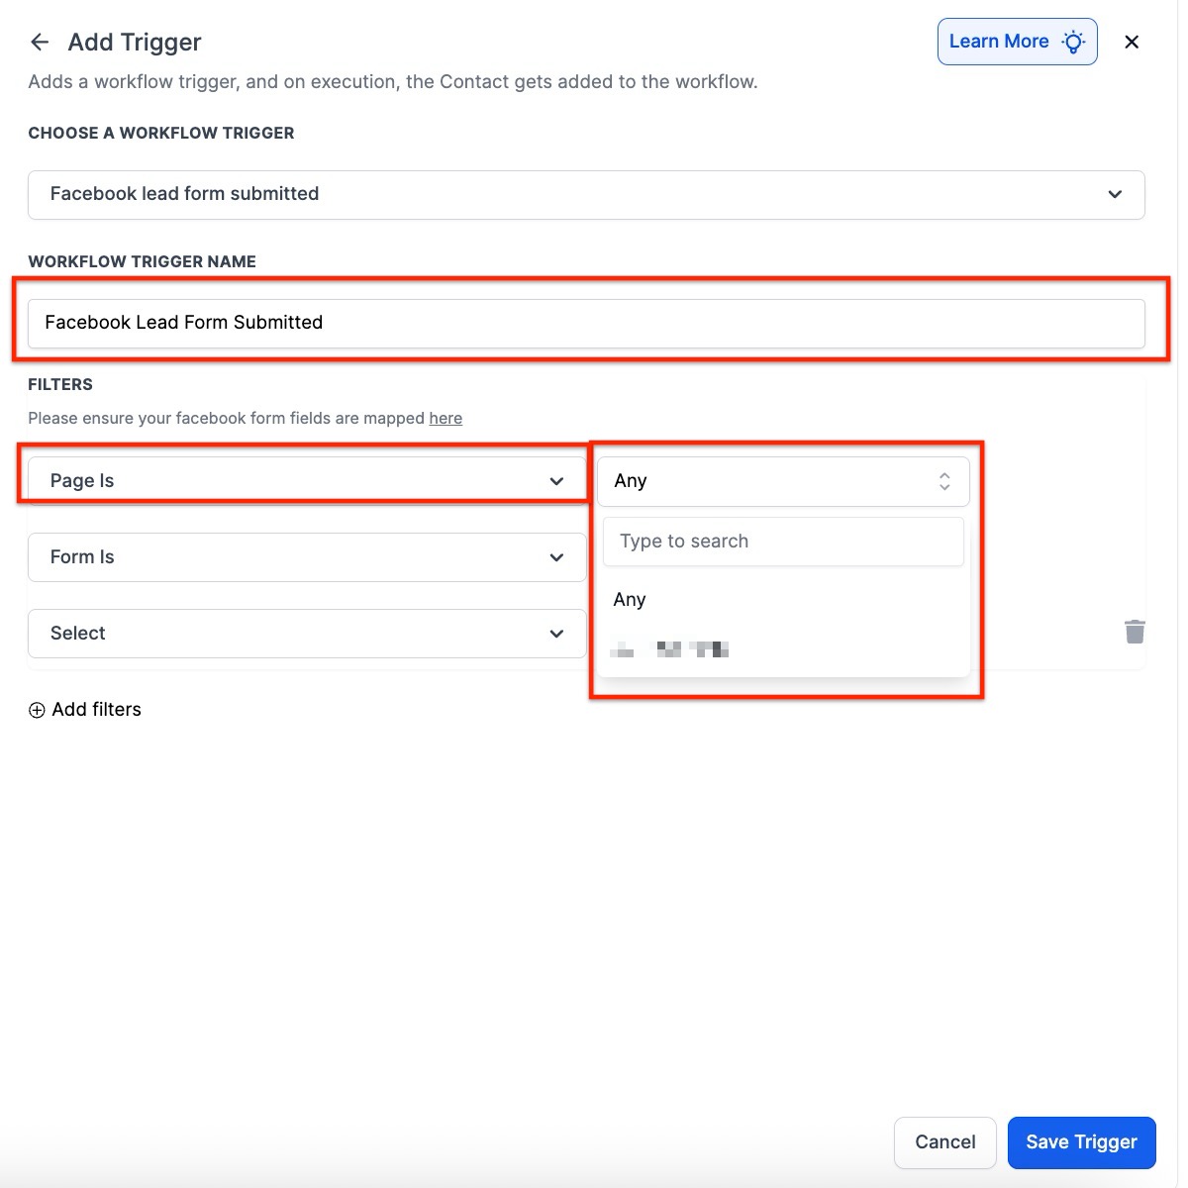Screen dimensions: 1188x1188
Task: Follow the 'here' field mapping link
Action: point(445,419)
